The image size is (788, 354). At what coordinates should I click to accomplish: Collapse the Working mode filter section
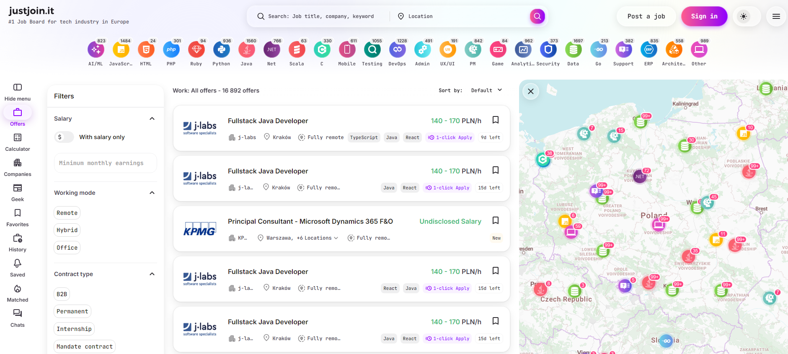(152, 193)
